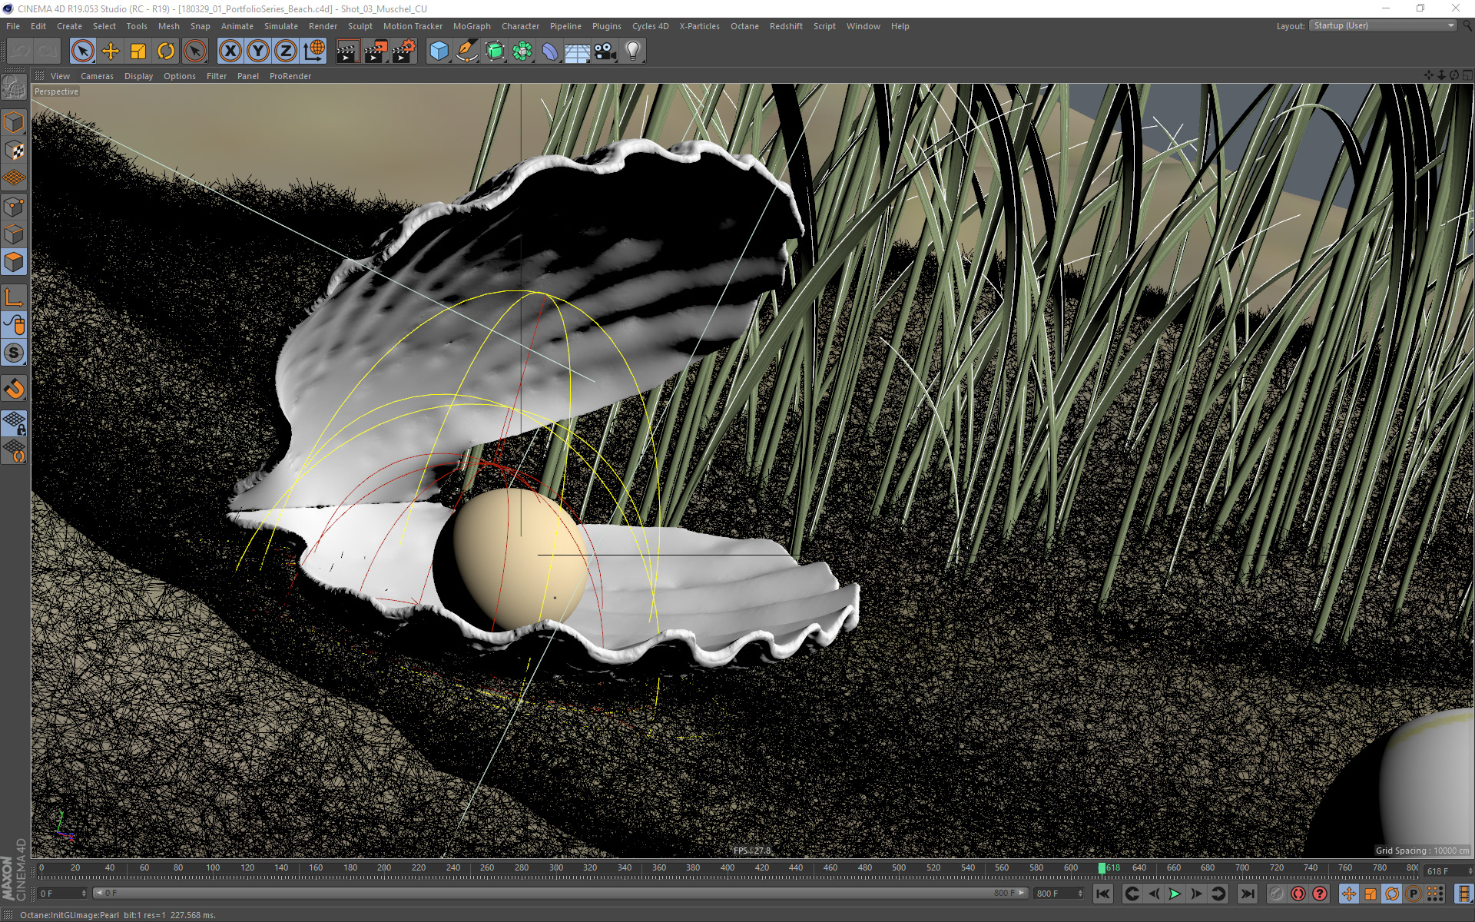
Task: Add a Light object via bulb icon
Action: pos(633,51)
